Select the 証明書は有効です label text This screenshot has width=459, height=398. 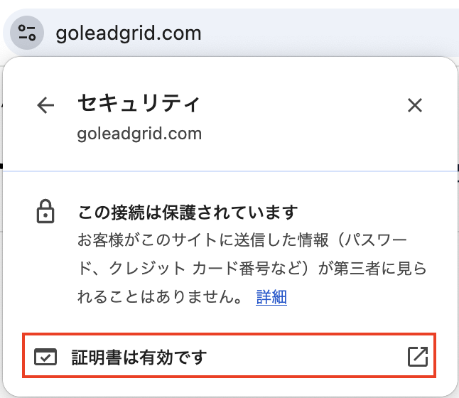click(x=139, y=357)
